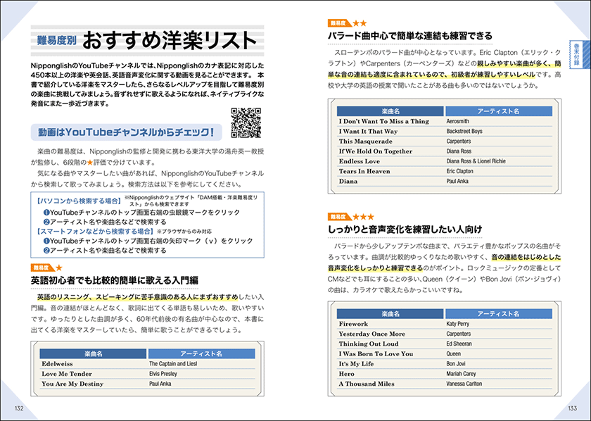
Task: Click アーティスト名 header in the two-star table
Action: click(499, 111)
